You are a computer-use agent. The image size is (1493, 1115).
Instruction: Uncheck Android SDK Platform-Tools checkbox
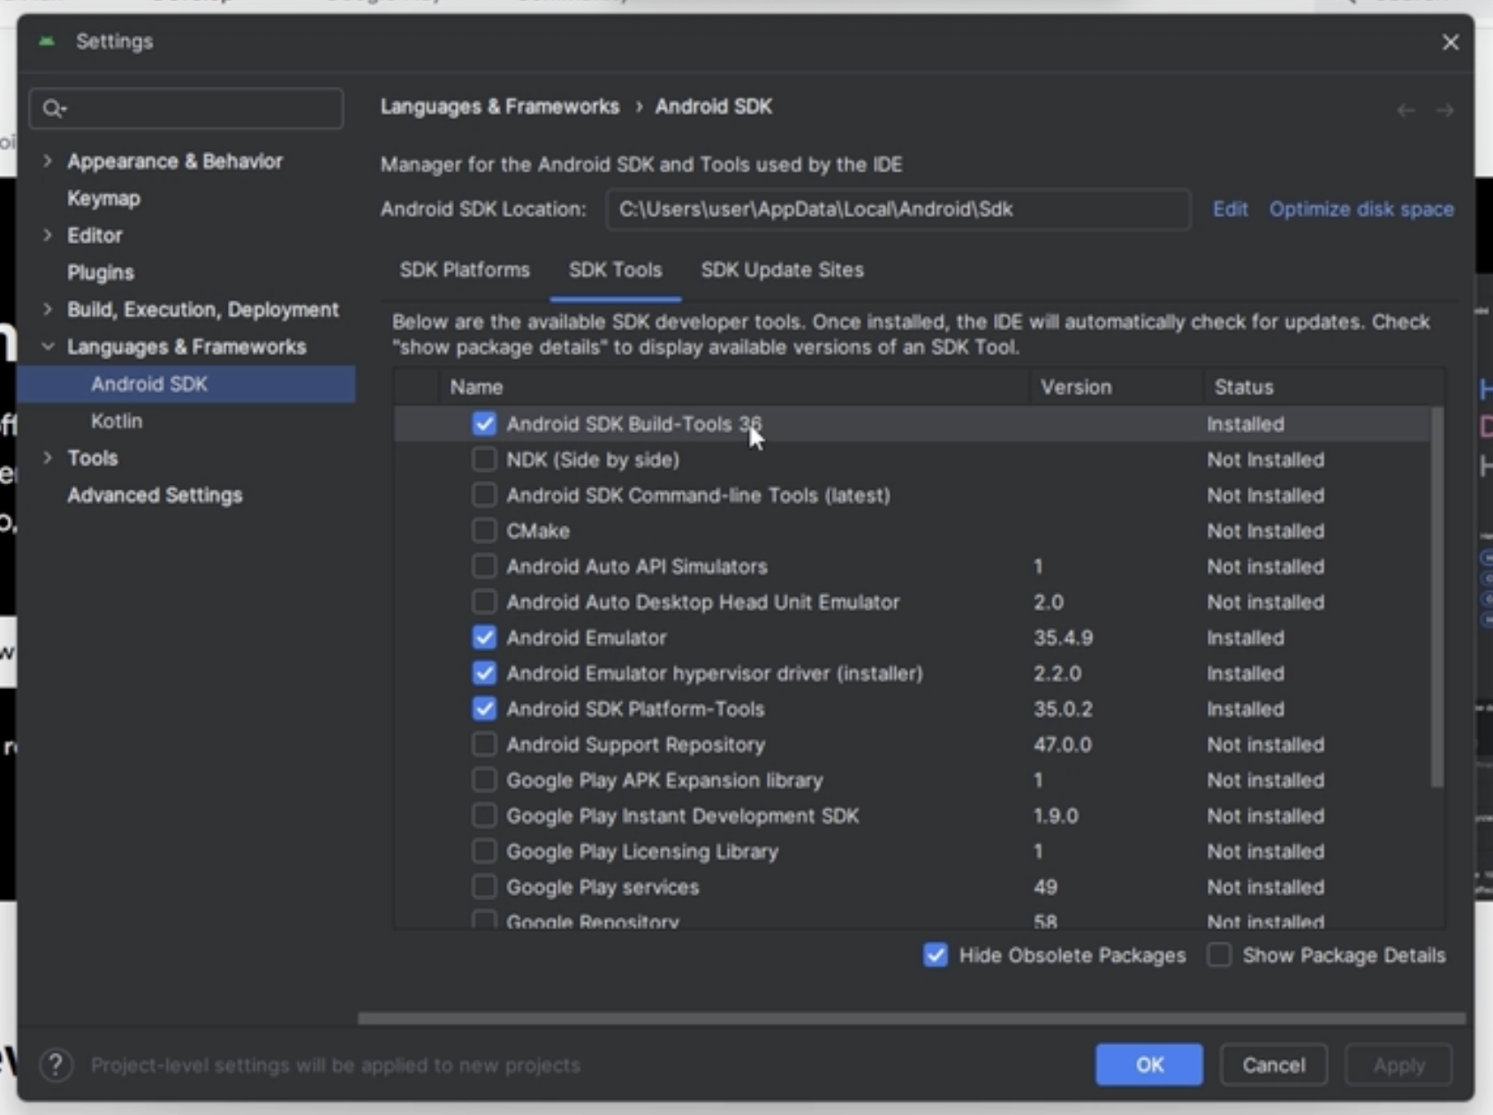tap(484, 709)
